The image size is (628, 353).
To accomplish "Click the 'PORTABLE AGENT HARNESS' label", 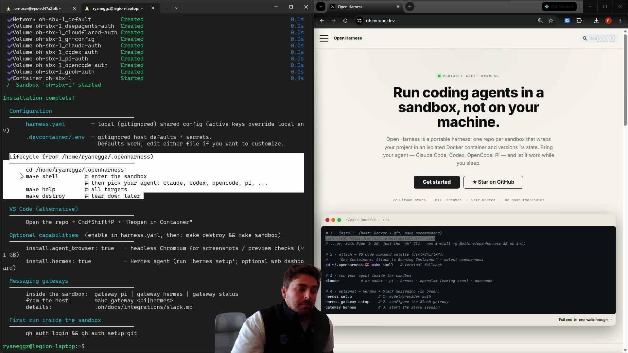I will tap(471, 76).
